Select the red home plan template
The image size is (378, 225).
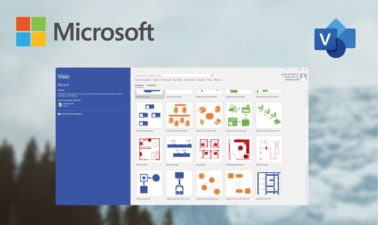pos(149,149)
